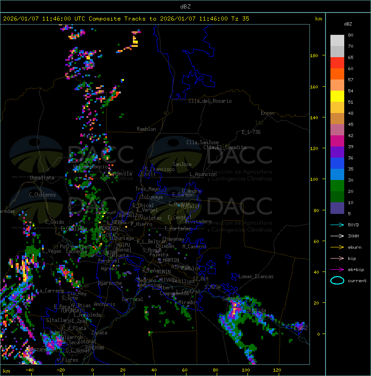This screenshot has width=371, height=376.
Task: Click the 'Divisadero' place label
Action: [198, 221]
